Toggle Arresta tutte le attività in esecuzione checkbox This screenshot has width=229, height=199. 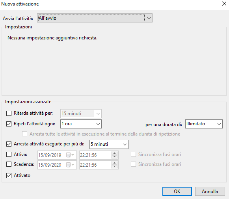(x=24, y=134)
